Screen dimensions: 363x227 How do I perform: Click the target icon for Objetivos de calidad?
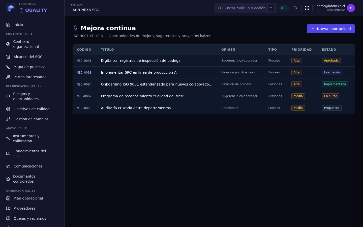click(8, 109)
